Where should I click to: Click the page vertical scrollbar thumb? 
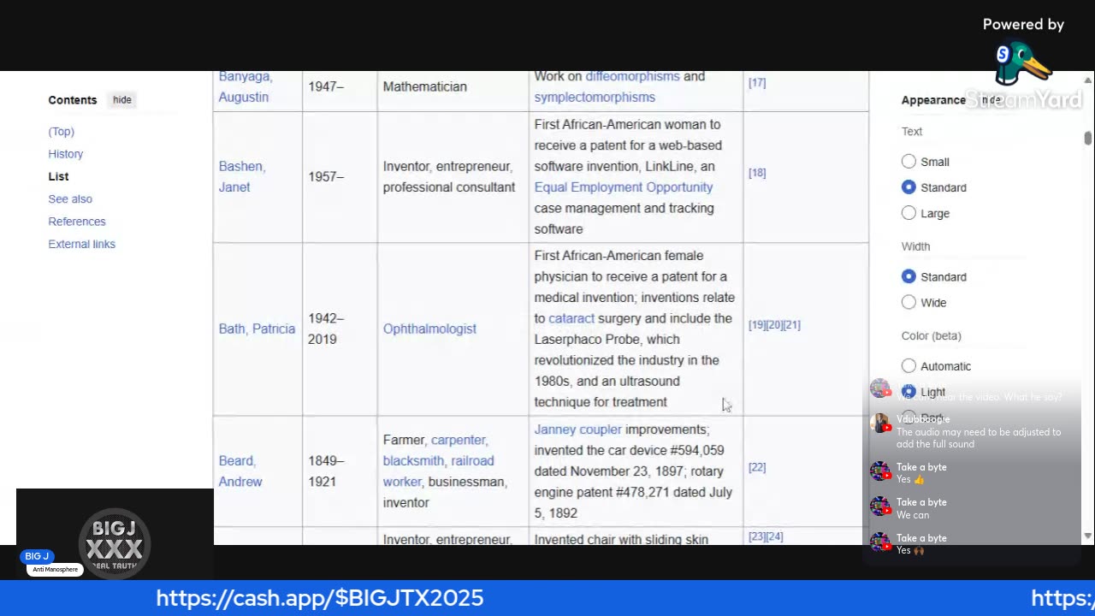tap(1088, 139)
